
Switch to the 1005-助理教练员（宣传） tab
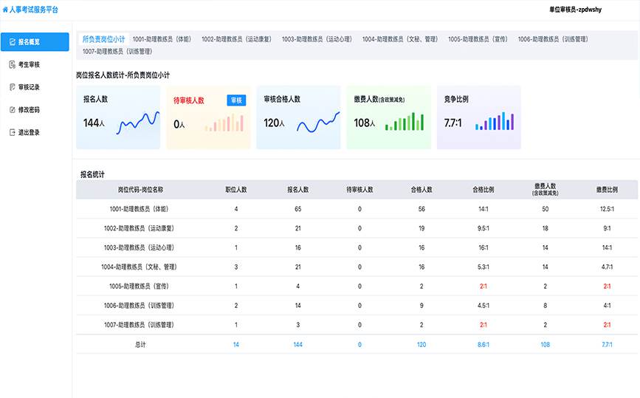point(479,39)
